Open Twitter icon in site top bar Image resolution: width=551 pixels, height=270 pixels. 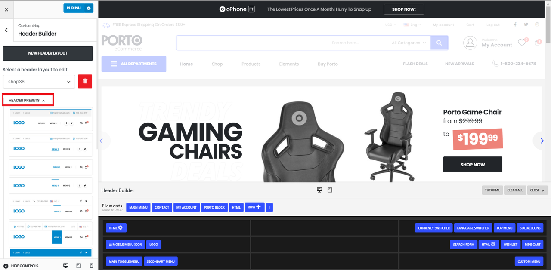pos(526,25)
